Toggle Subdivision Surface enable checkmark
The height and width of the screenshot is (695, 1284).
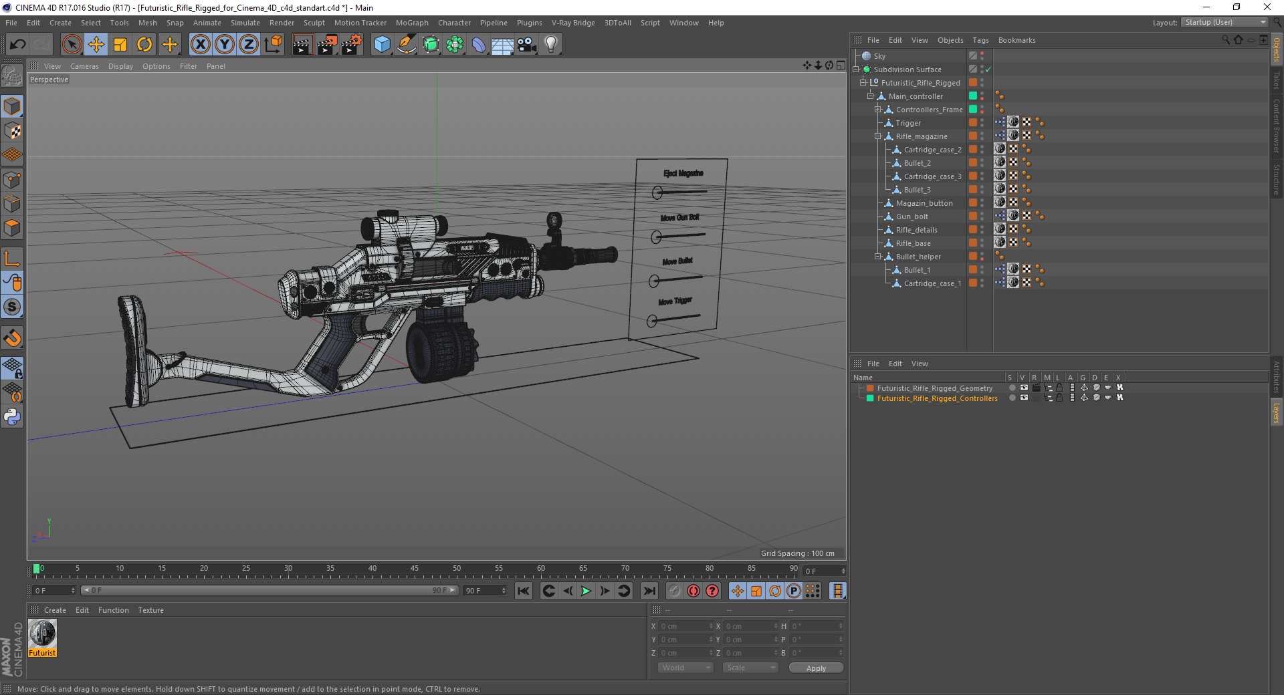[x=988, y=69]
